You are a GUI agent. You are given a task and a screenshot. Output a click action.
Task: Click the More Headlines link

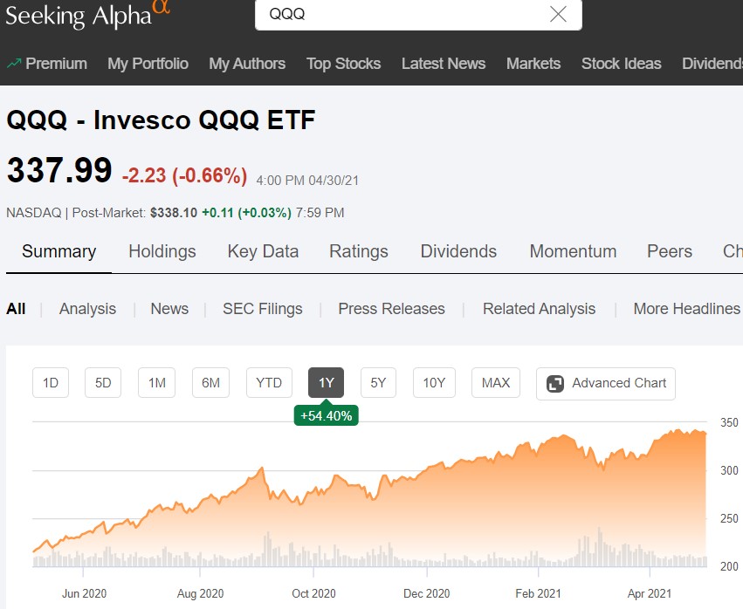686,309
